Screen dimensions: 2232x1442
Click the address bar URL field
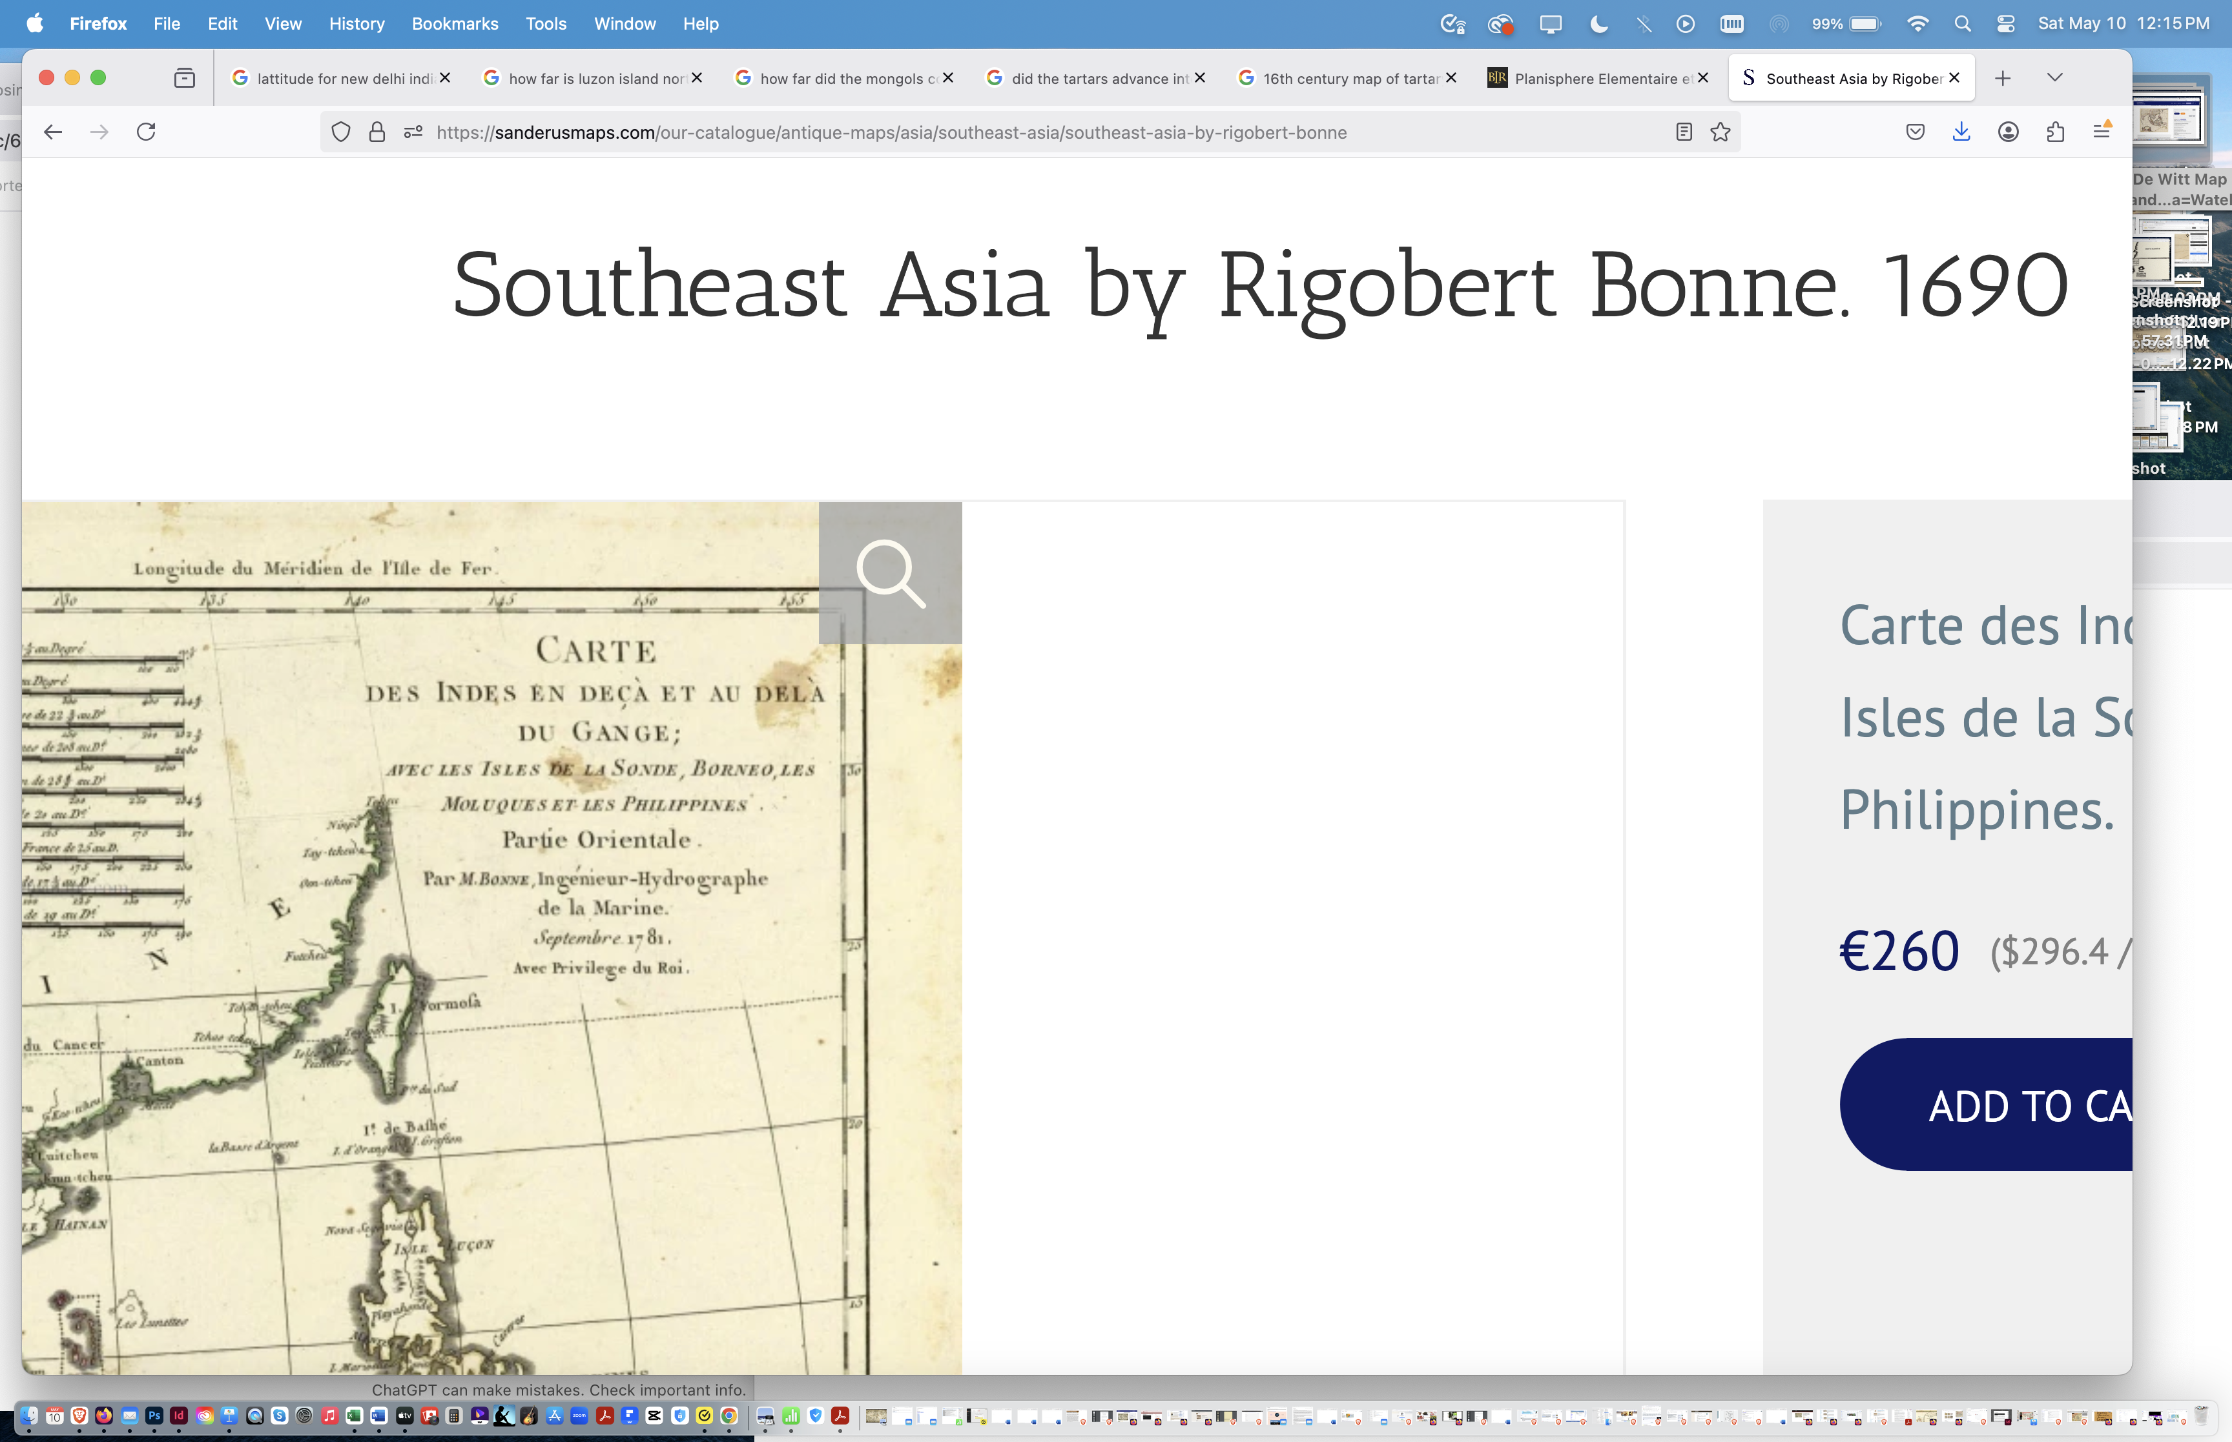pyautogui.click(x=1030, y=132)
